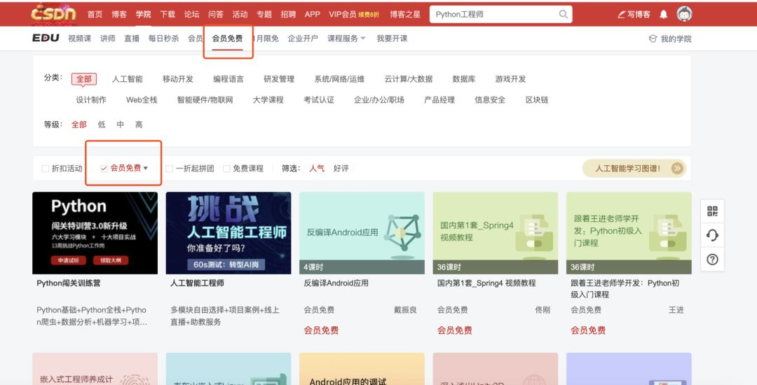The height and width of the screenshot is (385, 757).
Task: Filter by 移动开发 category
Action: tap(177, 79)
